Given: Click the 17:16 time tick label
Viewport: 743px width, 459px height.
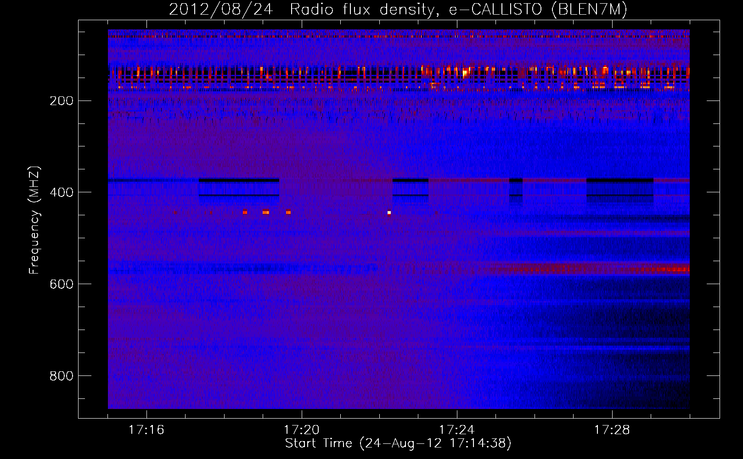Looking at the screenshot, I should click(x=146, y=430).
